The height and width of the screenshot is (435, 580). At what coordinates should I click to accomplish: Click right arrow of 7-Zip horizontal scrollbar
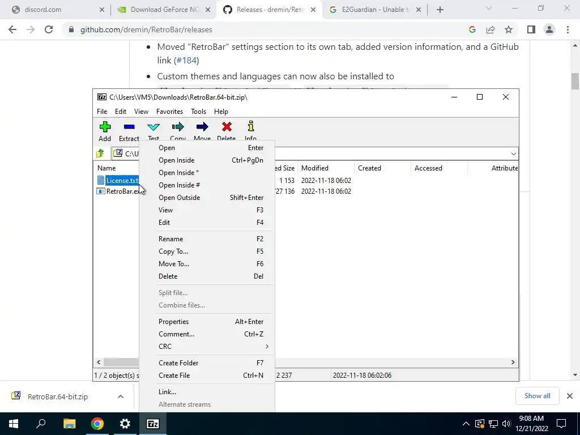pyautogui.click(x=513, y=362)
